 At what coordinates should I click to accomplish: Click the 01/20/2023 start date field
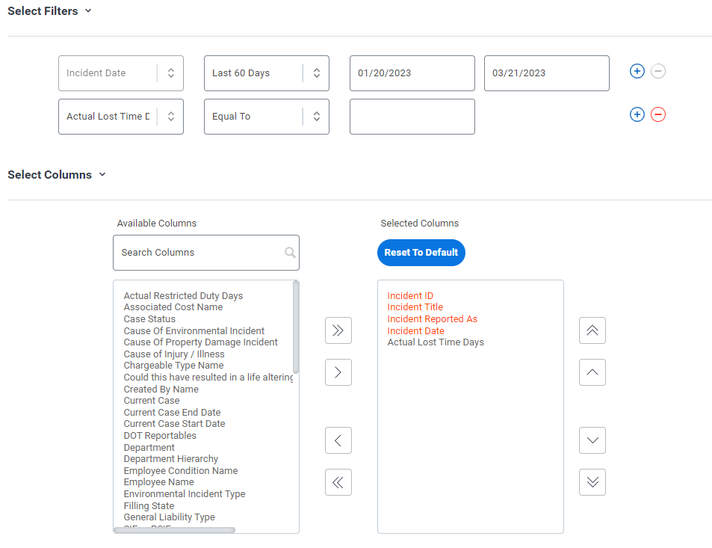tap(412, 73)
